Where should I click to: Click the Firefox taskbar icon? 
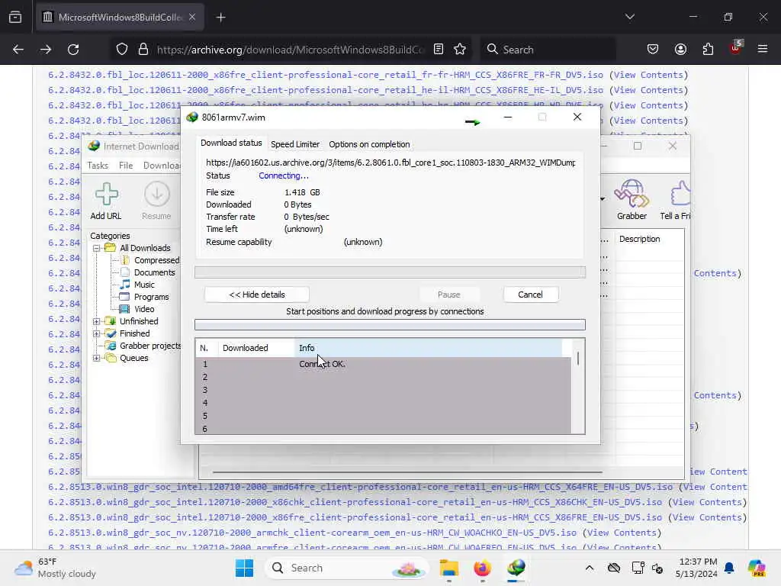coord(482,568)
